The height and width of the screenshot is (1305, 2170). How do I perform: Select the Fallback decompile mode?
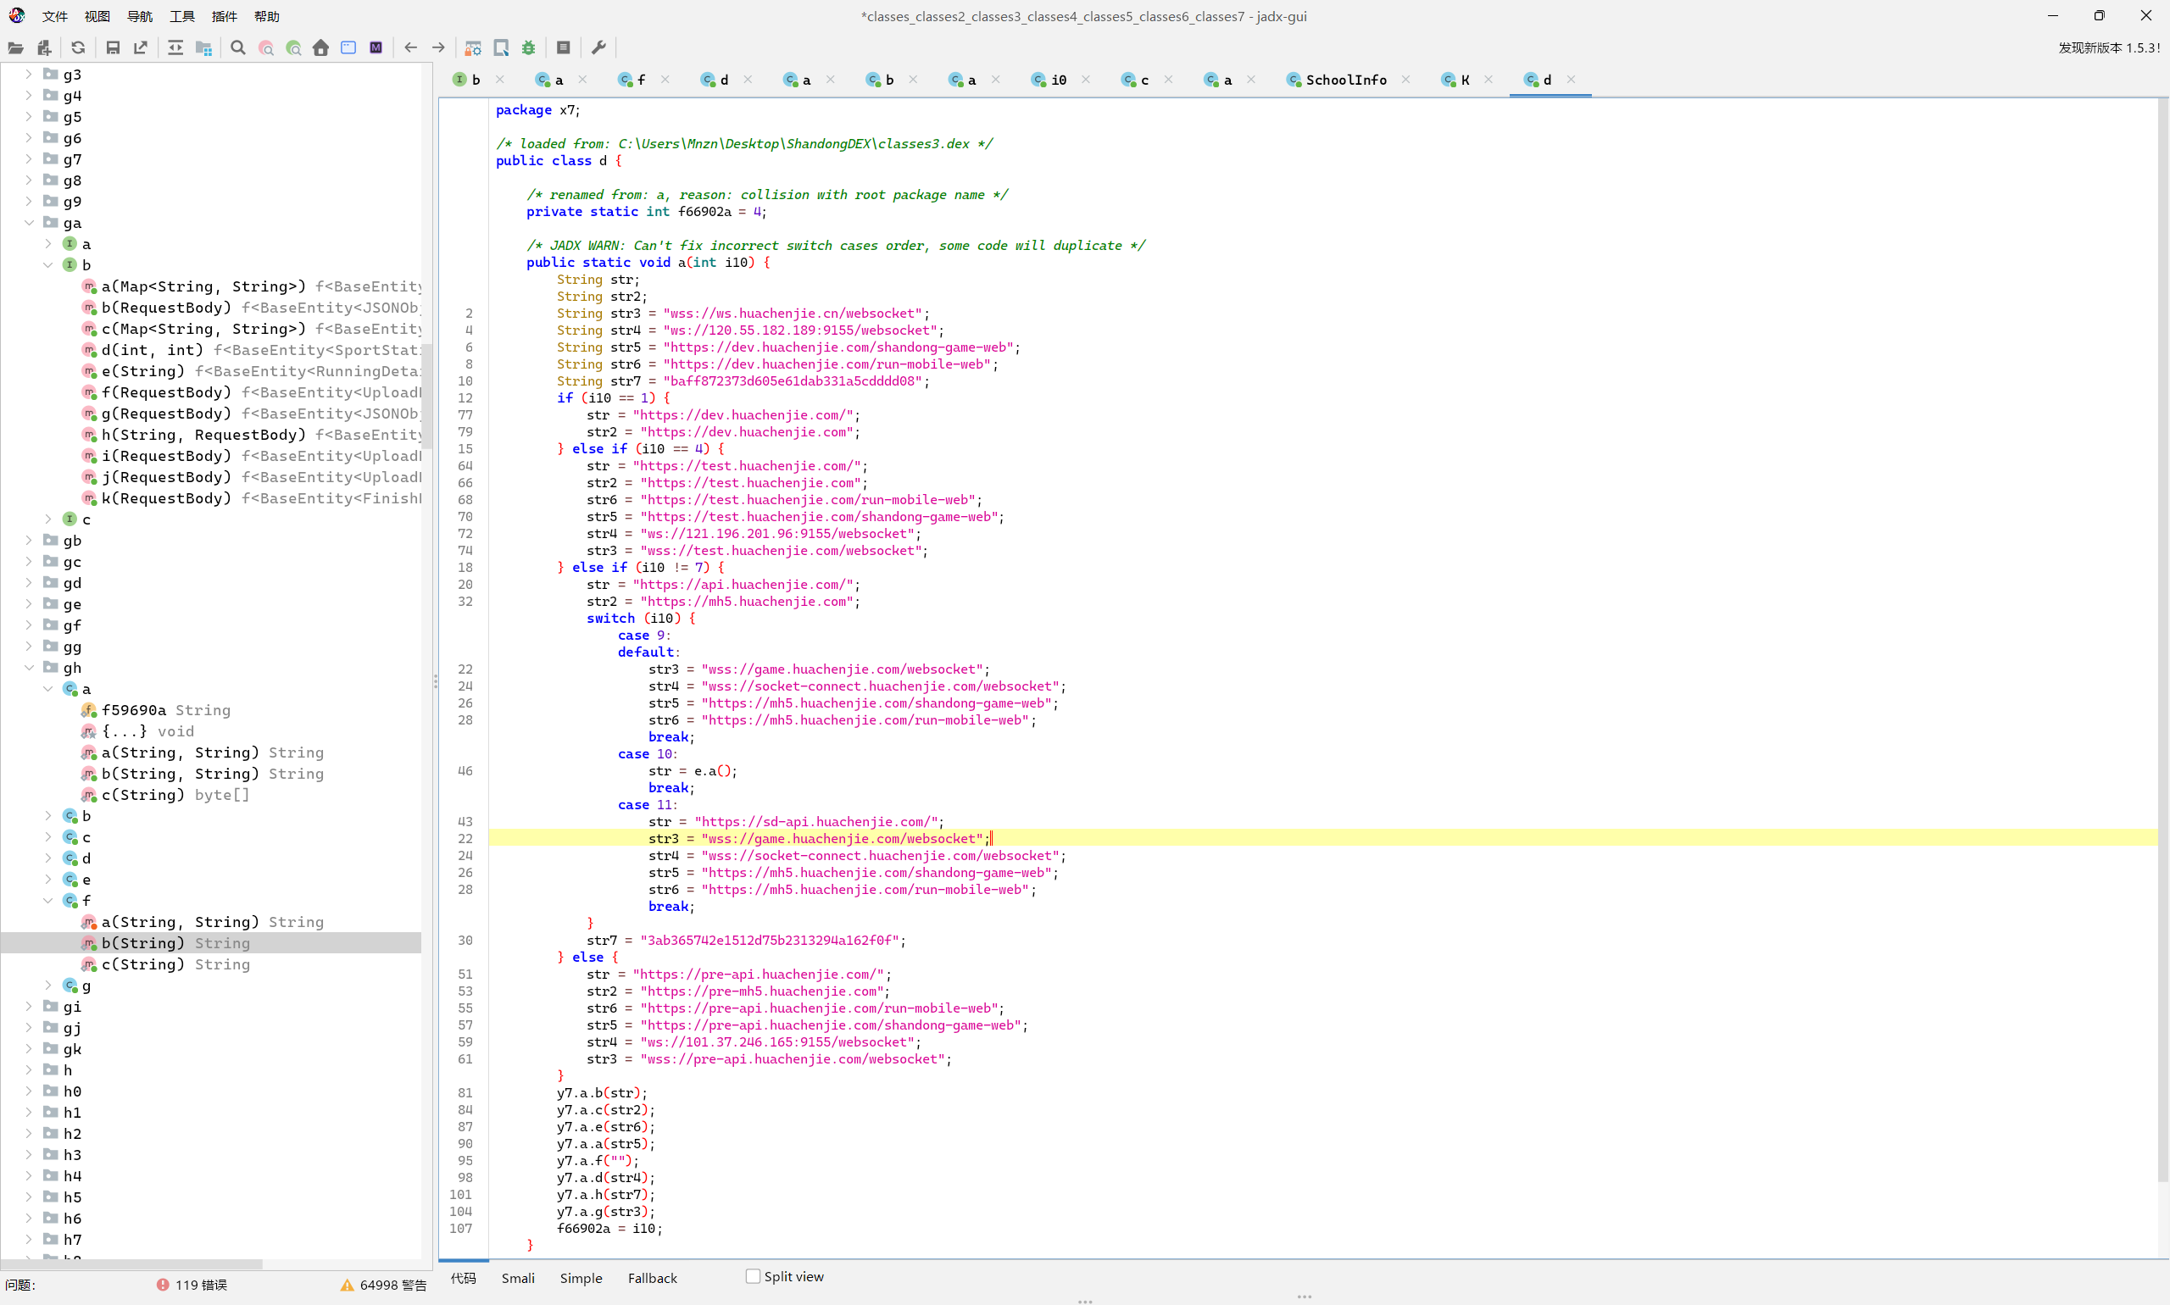(x=652, y=1278)
